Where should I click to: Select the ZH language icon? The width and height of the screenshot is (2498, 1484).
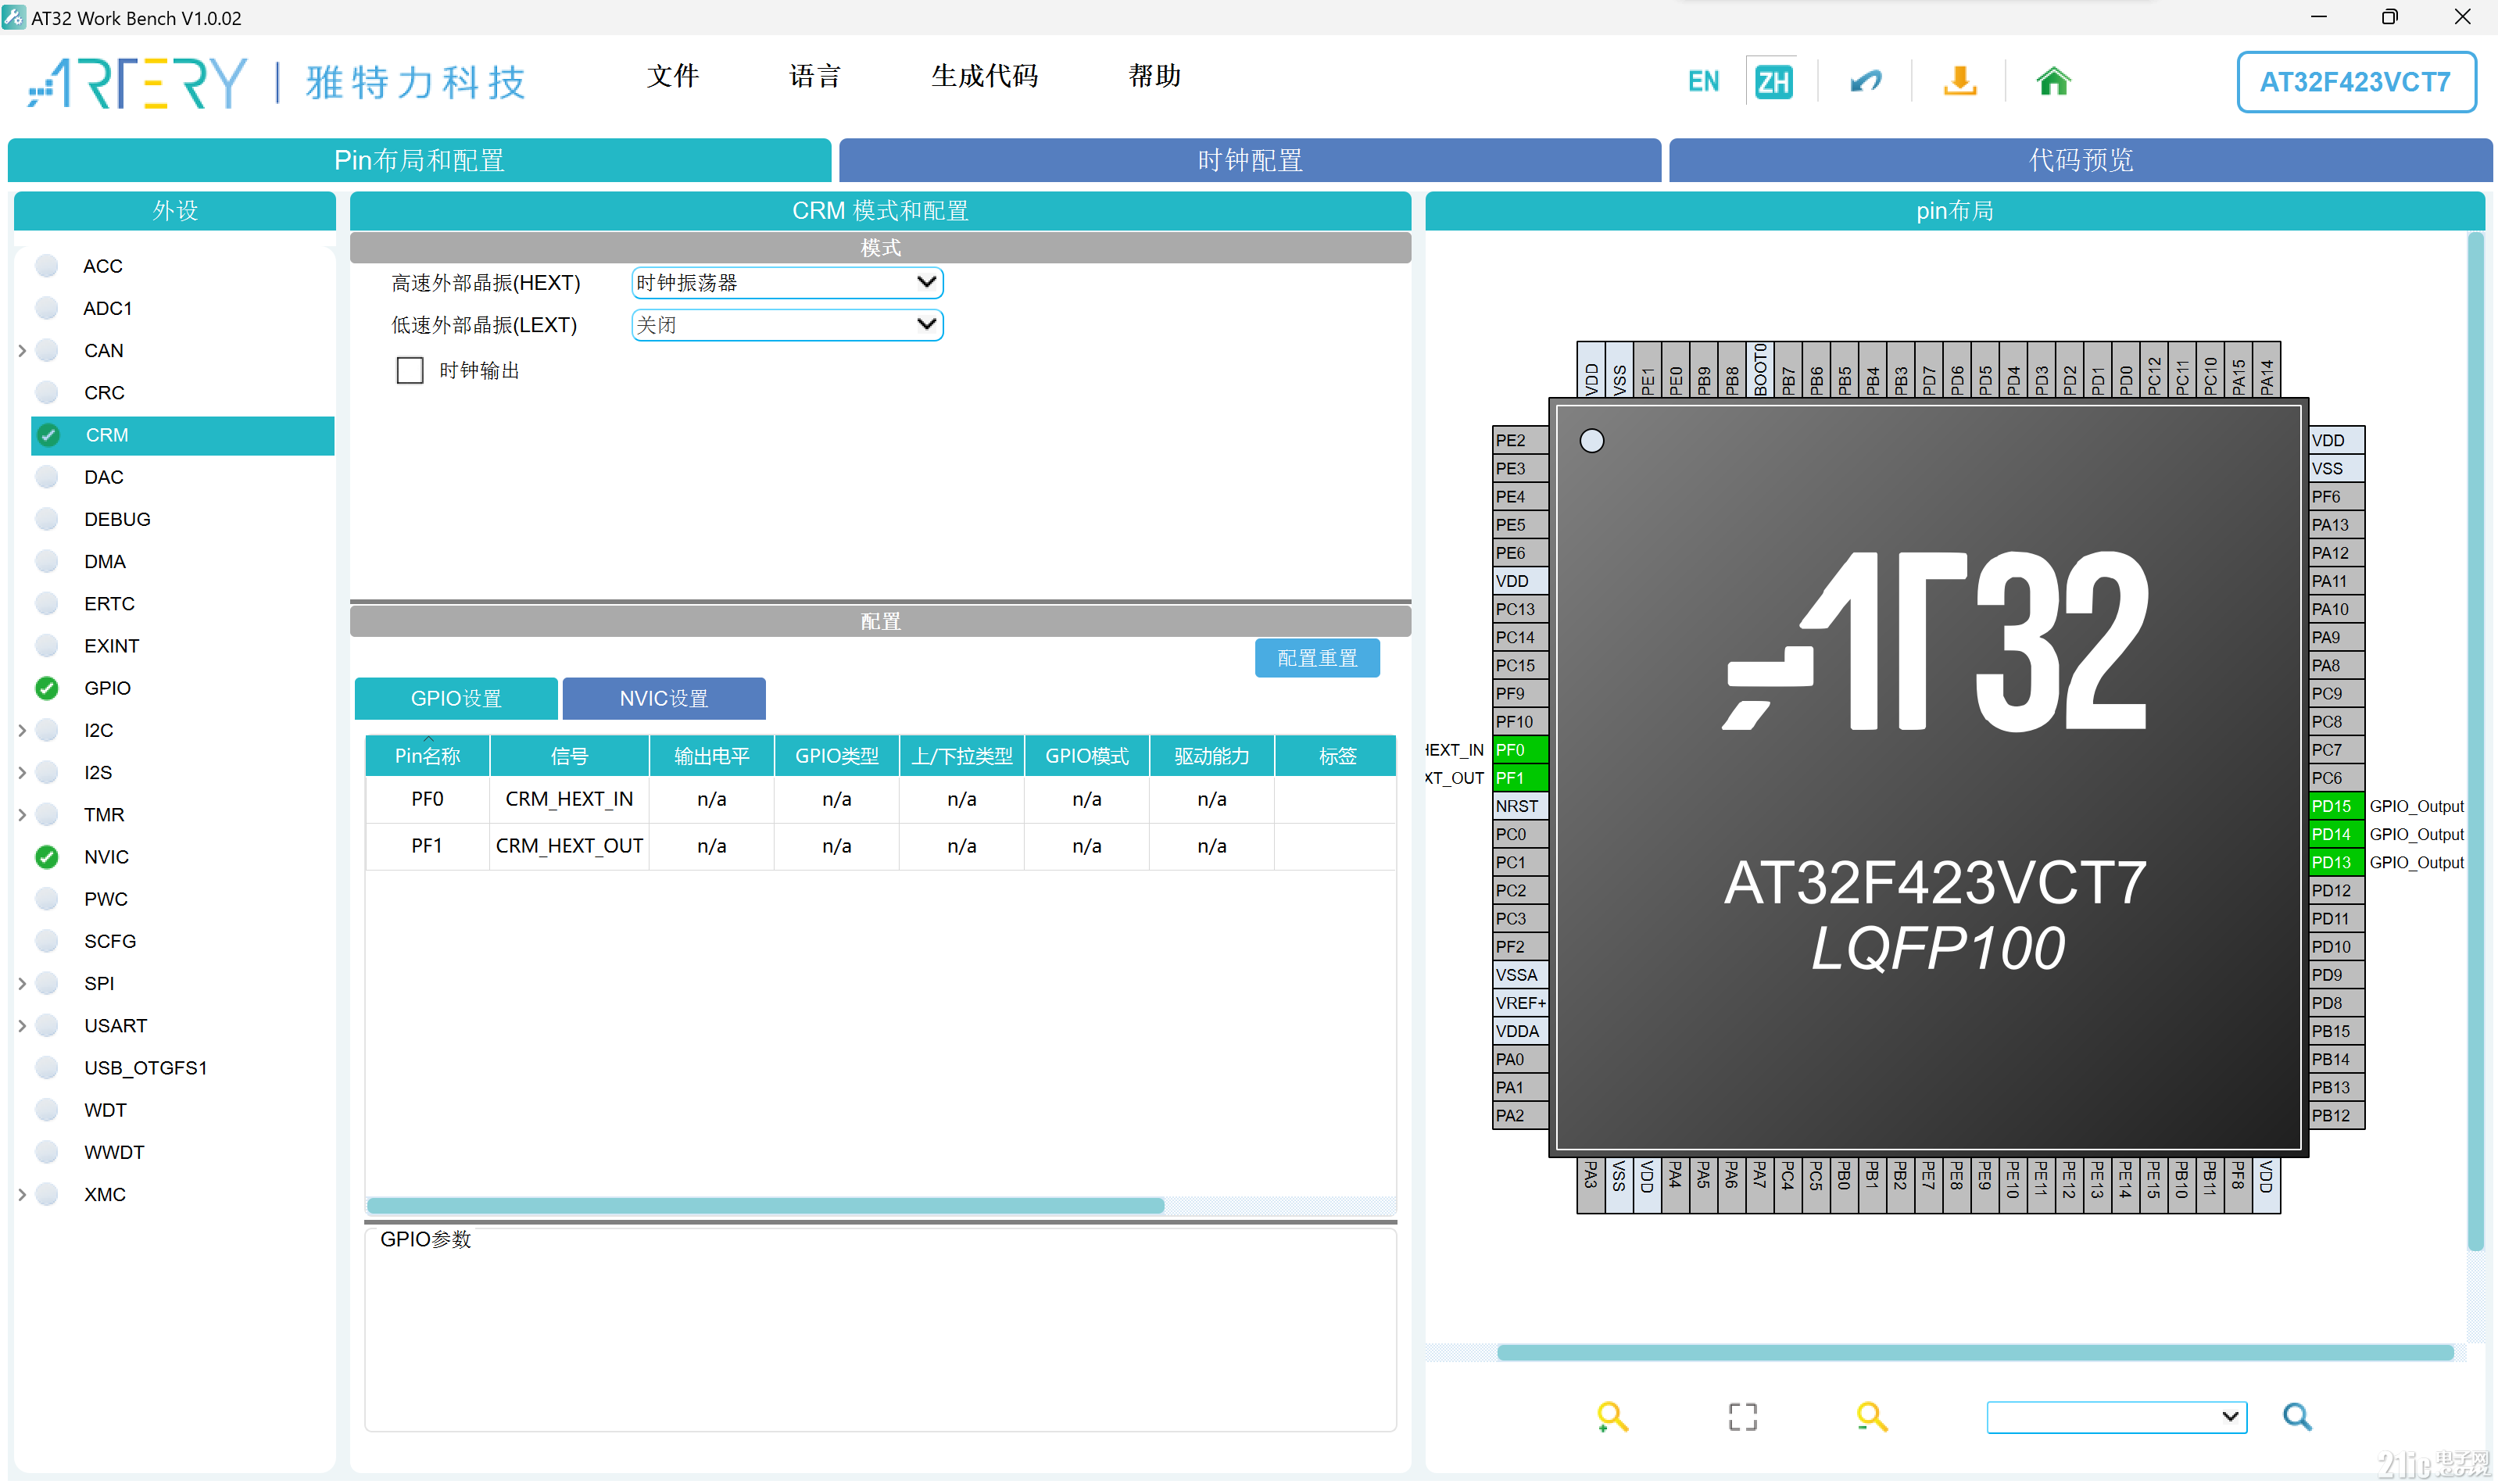click(1773, 81)
